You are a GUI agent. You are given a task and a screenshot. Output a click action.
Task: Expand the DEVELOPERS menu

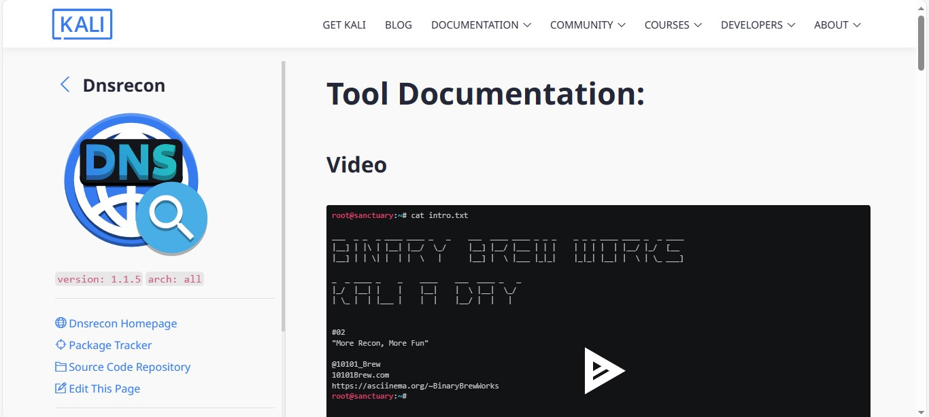pyautogui.click(x=758, y=24)
